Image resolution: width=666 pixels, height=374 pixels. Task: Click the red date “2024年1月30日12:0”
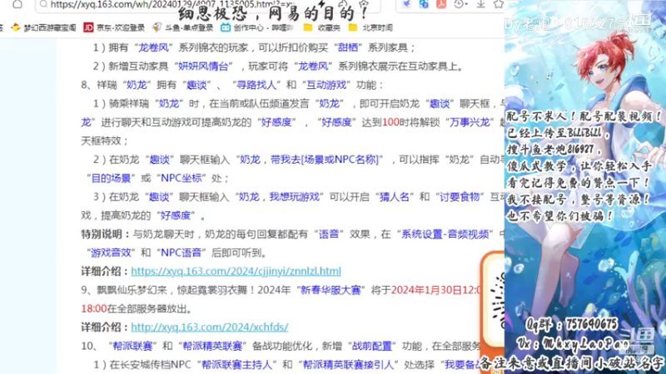(435, 290)
